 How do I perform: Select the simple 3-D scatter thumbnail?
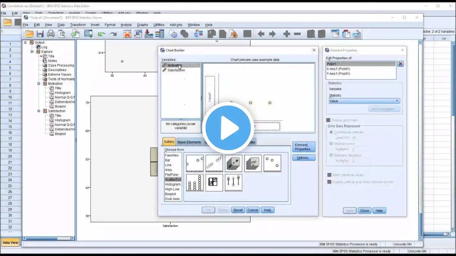(233, 163)
